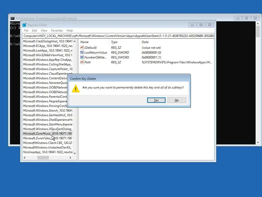Select Microsoft.CredDialogHost key in tree

48,41
